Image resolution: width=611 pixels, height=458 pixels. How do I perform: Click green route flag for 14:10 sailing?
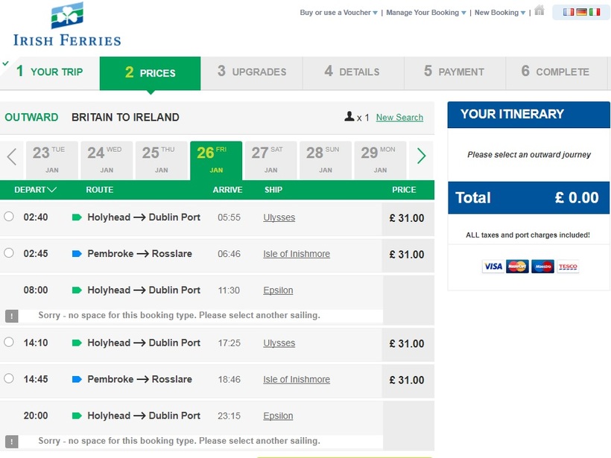(77, 343)
